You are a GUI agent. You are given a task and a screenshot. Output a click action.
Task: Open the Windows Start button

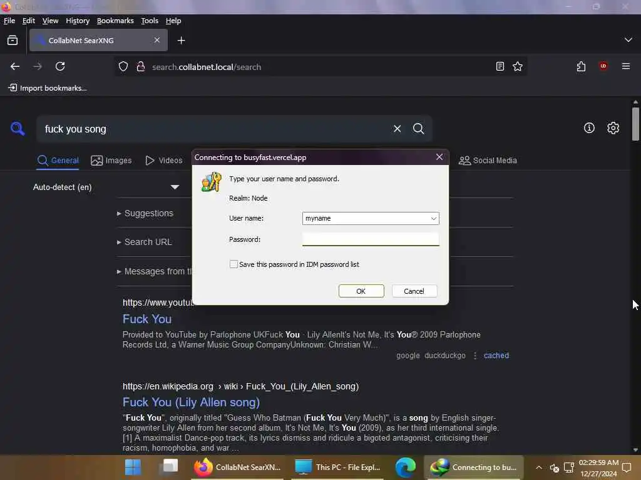click(x=133, y=467)
